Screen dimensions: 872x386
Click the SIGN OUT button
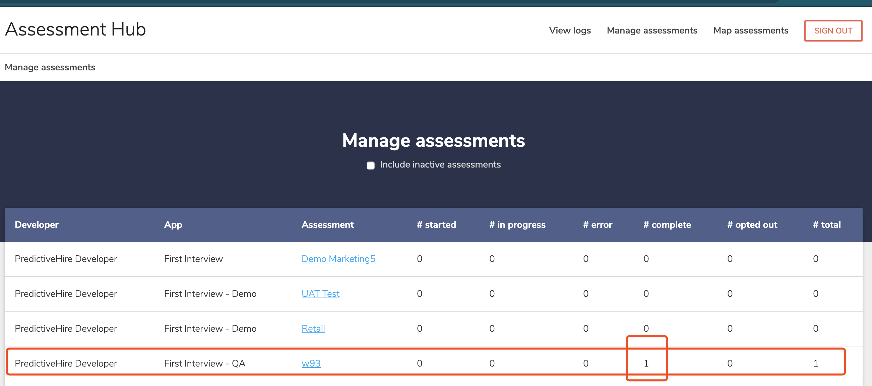[833, 31]
